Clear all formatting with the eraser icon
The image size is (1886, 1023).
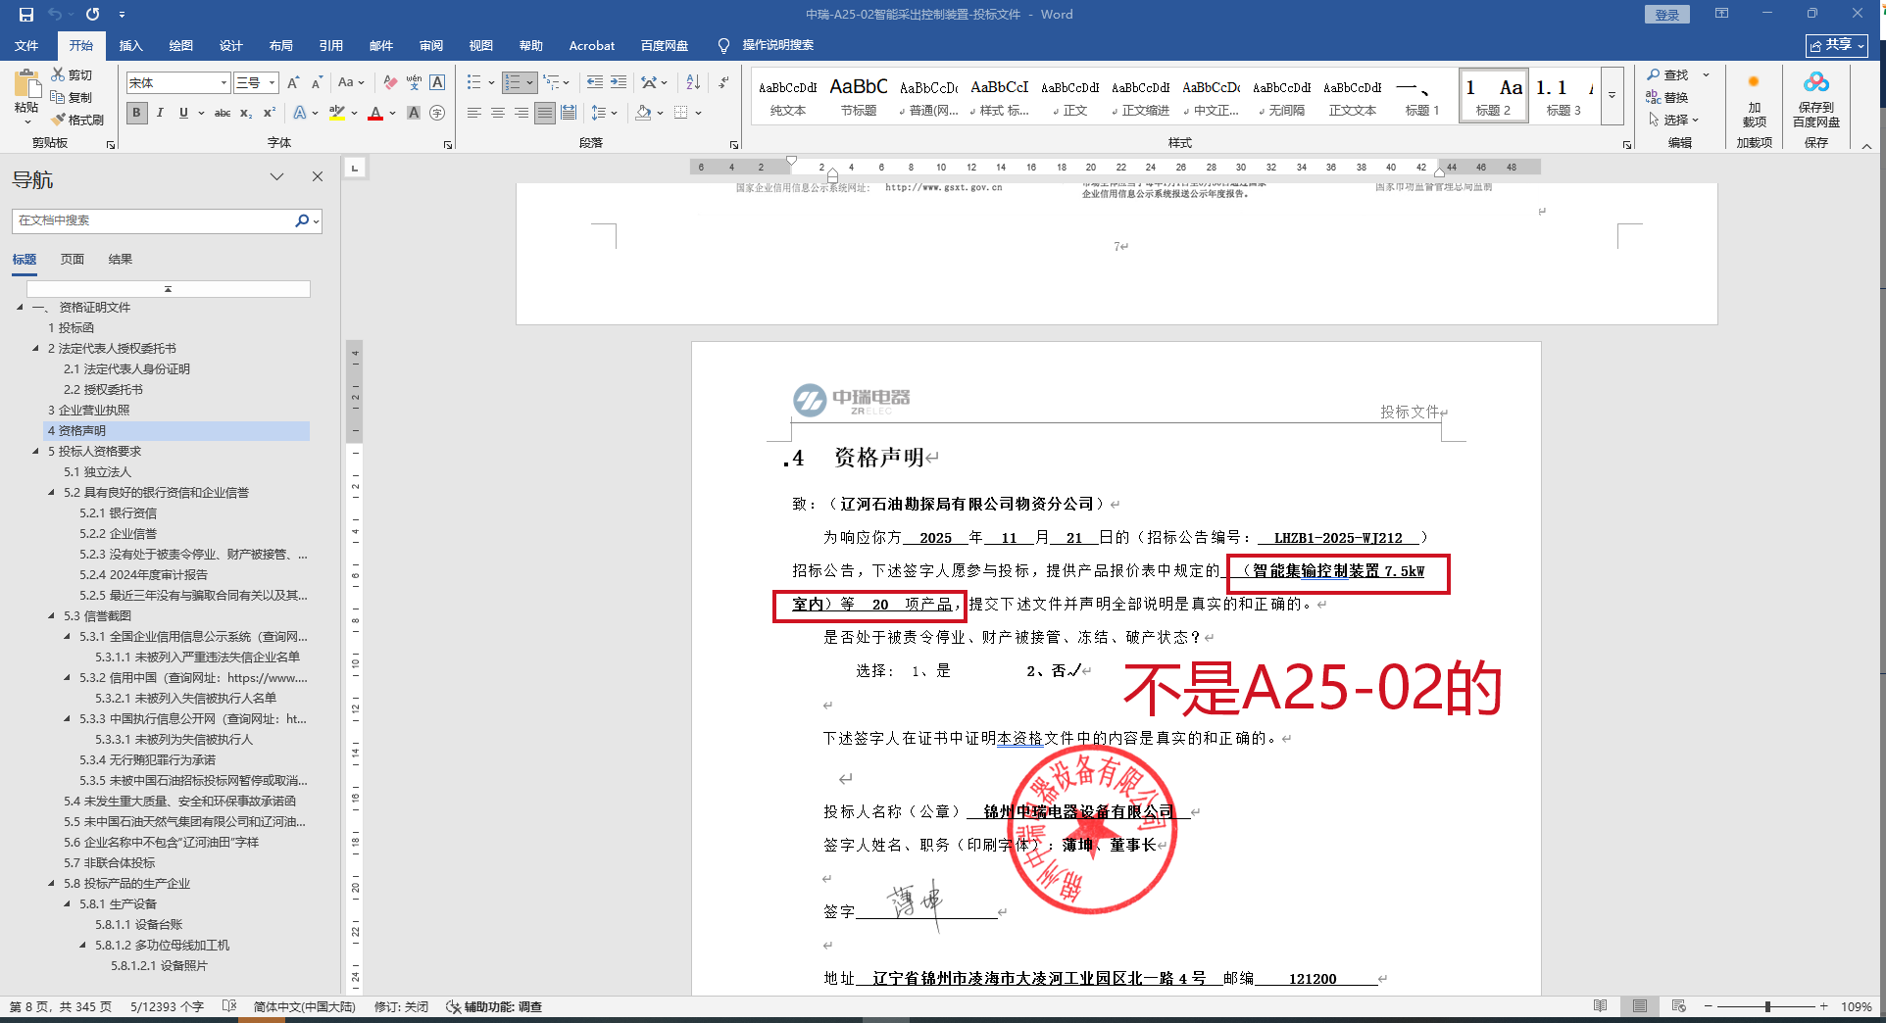390,83
